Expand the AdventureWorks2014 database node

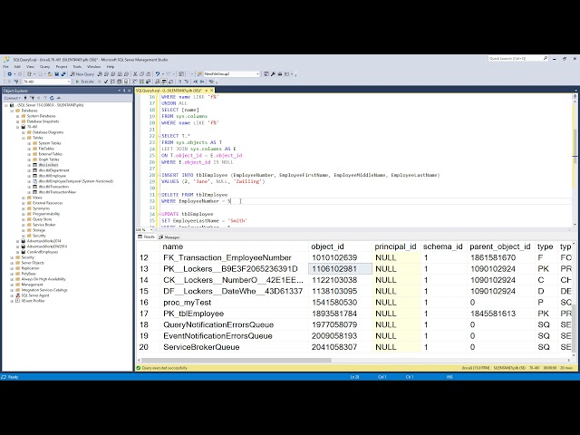(x=17, y=241)
